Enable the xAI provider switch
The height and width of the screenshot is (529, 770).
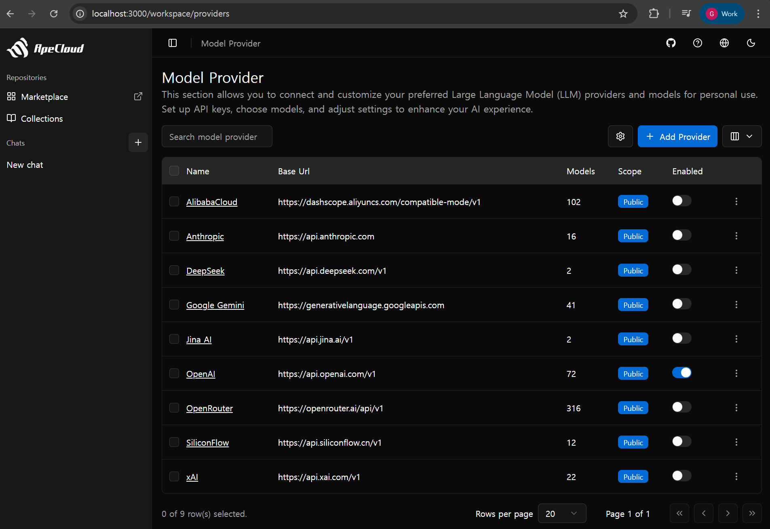682,476
